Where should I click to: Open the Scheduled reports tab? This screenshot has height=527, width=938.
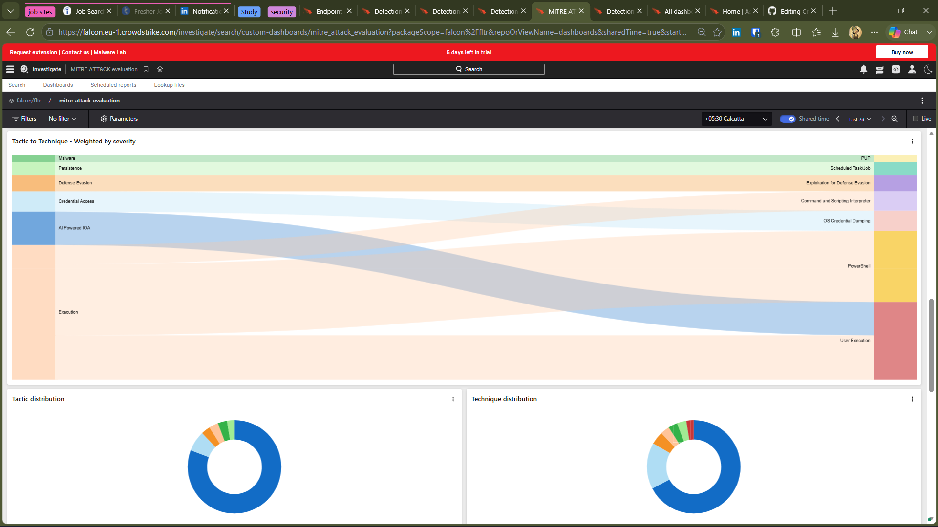click(x=113, y=85)
